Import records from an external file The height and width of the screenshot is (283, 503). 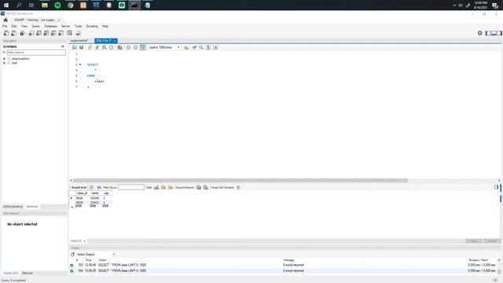[206, 187]
